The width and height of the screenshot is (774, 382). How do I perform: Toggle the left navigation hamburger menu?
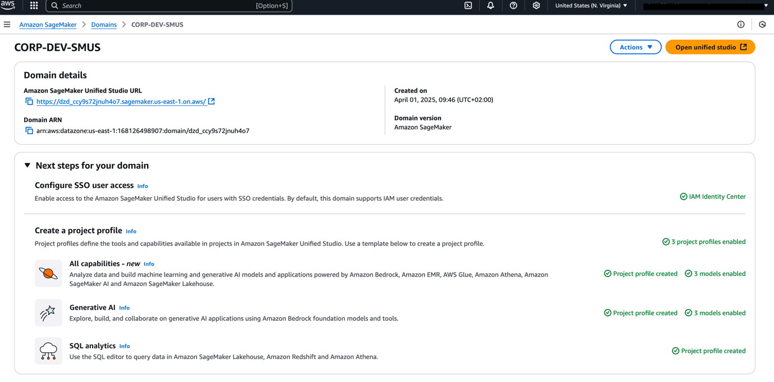click(7, 24)
